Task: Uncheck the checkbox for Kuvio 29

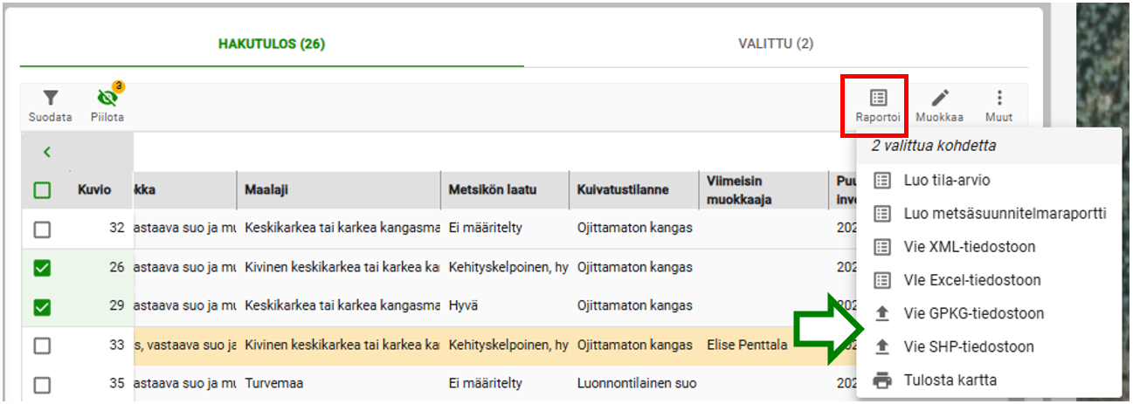Action: tap(42, 306)
